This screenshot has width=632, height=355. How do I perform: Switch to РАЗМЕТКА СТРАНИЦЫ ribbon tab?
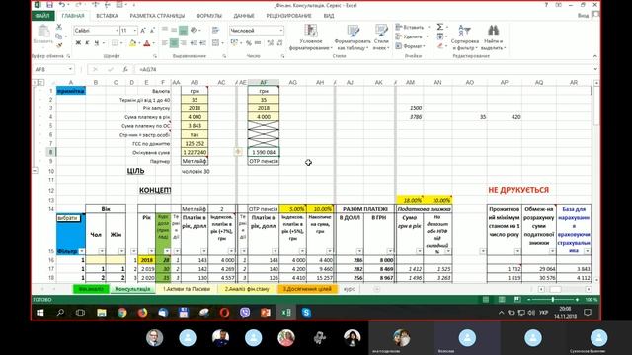coord(157,16)
